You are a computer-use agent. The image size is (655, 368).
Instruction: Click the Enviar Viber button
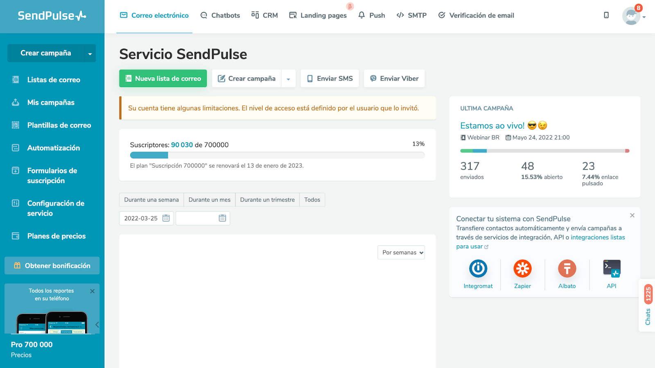coord(394,79)
